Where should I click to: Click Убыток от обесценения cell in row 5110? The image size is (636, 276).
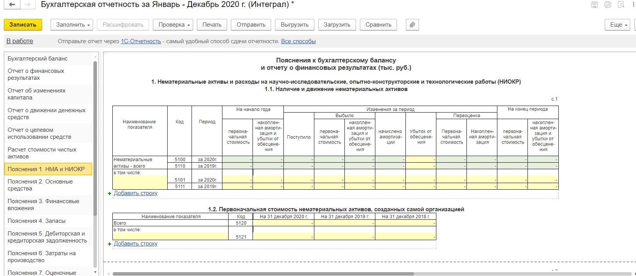point(421,166)
